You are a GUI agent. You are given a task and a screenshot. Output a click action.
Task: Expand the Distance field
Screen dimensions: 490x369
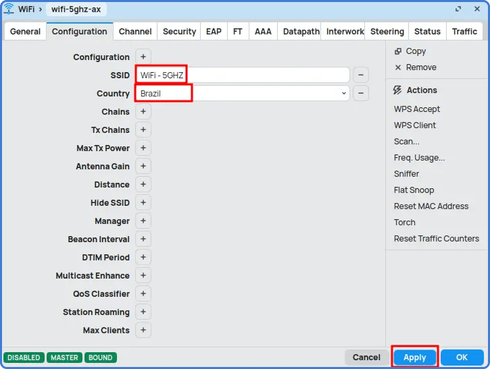[x=143, y=184]
